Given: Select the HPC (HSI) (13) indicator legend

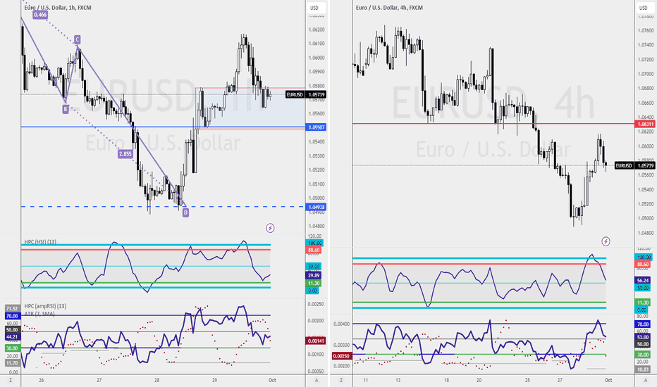Looking at the screenshot, I should [x=40, y=242].
